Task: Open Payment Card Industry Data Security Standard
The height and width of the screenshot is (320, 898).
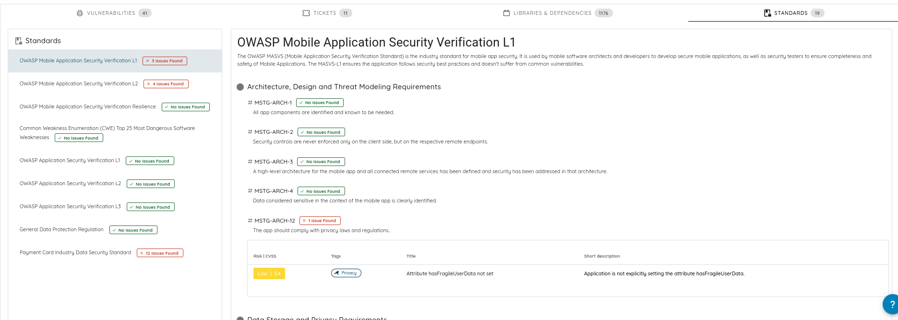Action: point(75,252)
